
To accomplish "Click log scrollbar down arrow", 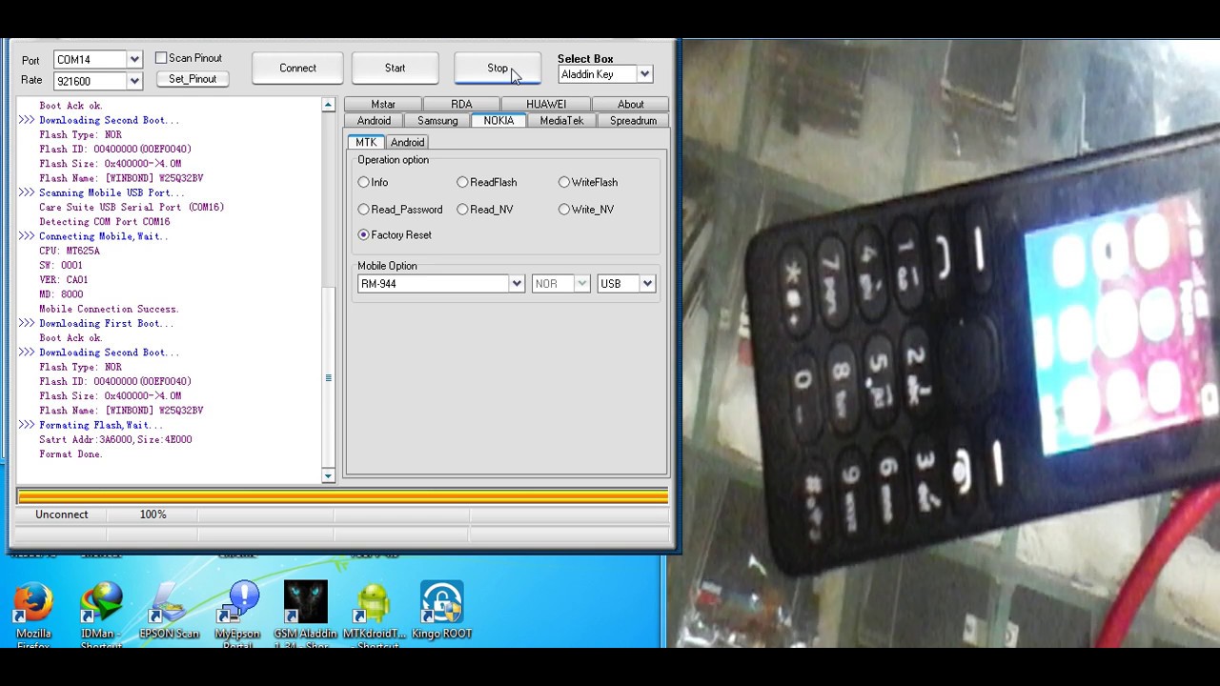I will (x=328, y=475).
